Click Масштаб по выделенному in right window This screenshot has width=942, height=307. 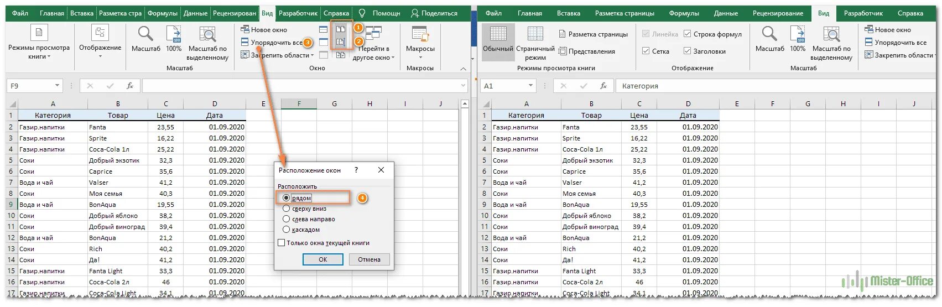click(831, 44)
